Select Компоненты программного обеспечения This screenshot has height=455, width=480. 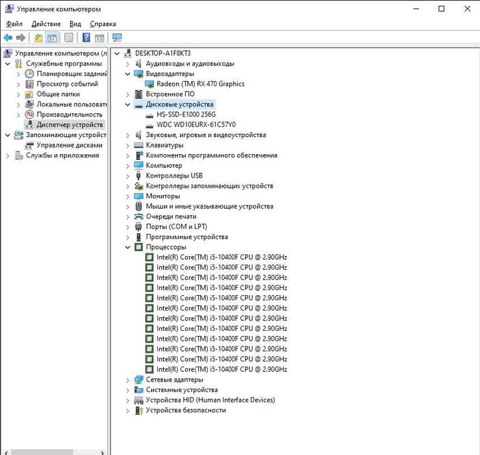(x=212, y=155)
